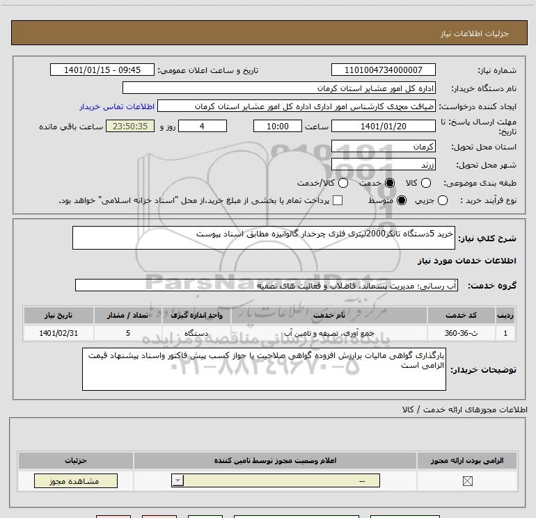Screen dimensions: 536x518
Task: Click the کد خدمت column header
Action: point(461,315)
